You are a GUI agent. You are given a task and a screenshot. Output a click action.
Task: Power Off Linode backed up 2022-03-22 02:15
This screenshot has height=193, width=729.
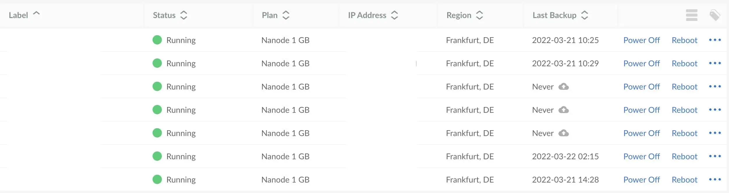pyautogui.click(x=641, y=156)
